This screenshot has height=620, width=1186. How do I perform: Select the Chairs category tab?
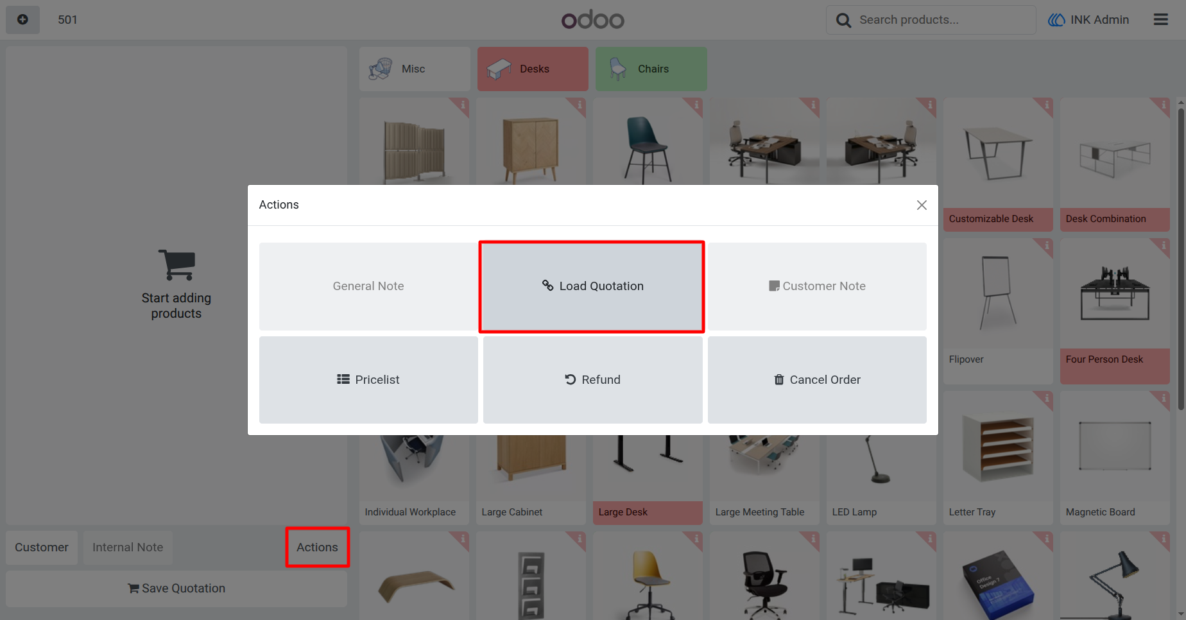(651, 69)
